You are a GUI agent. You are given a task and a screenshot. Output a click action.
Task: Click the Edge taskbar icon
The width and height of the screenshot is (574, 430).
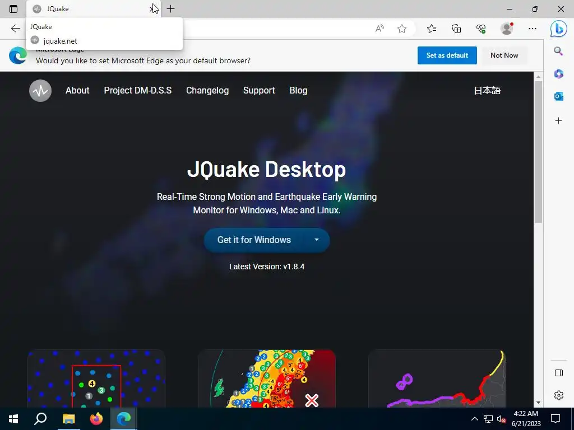point(124,419)
